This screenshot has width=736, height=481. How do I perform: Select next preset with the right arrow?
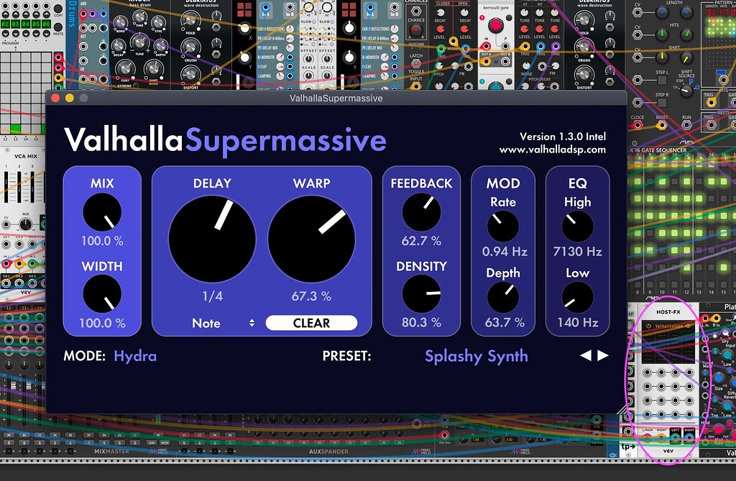[602, 356]
